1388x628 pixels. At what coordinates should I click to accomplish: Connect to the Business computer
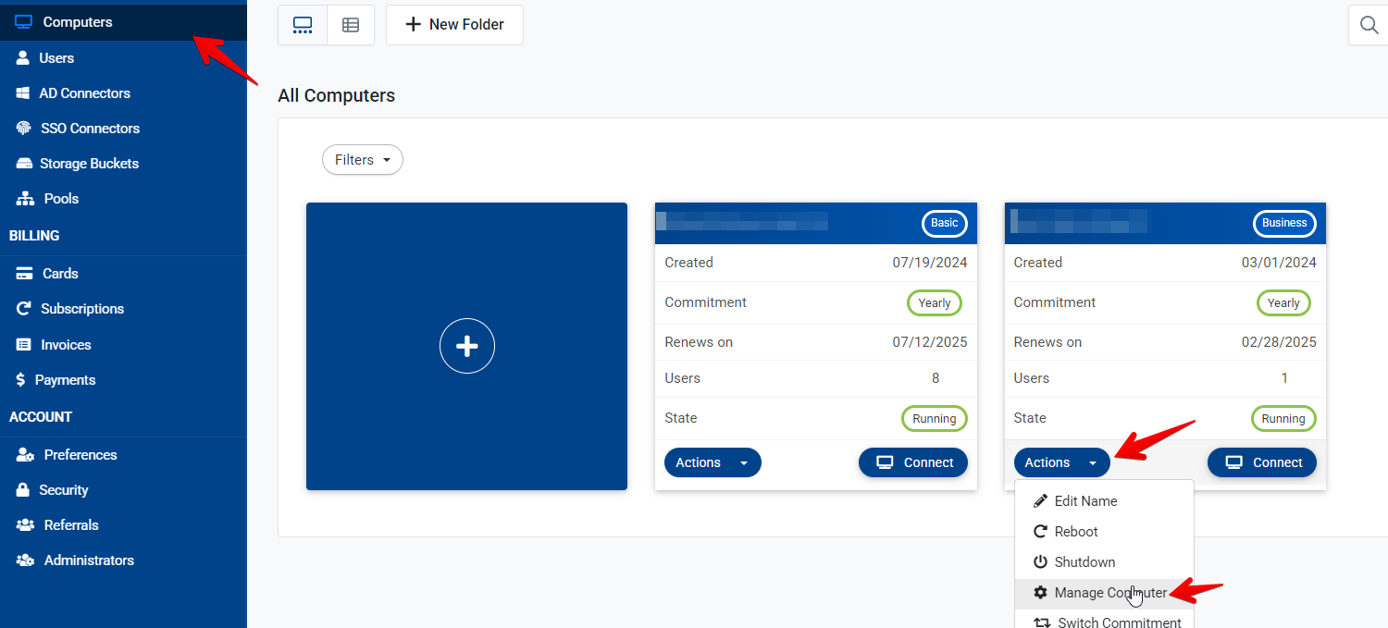[1262, 462]
